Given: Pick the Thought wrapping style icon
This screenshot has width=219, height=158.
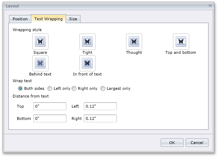Looking at the screenshot, I should (134, 42).
